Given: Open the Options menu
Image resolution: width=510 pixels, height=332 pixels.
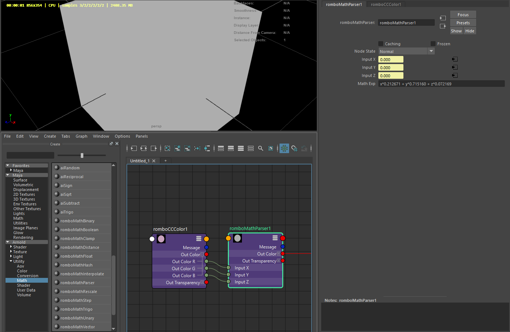Looking at the screenshot, I should pyautogui.click(x=122, y=136).
